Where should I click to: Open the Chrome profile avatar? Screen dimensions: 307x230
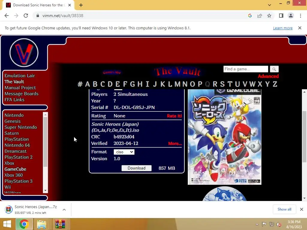pyautogui.click(x=291, y=16)
